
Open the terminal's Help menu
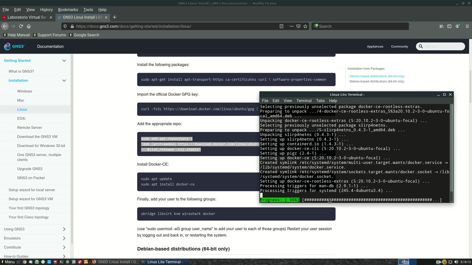click(x=333, y=100)
